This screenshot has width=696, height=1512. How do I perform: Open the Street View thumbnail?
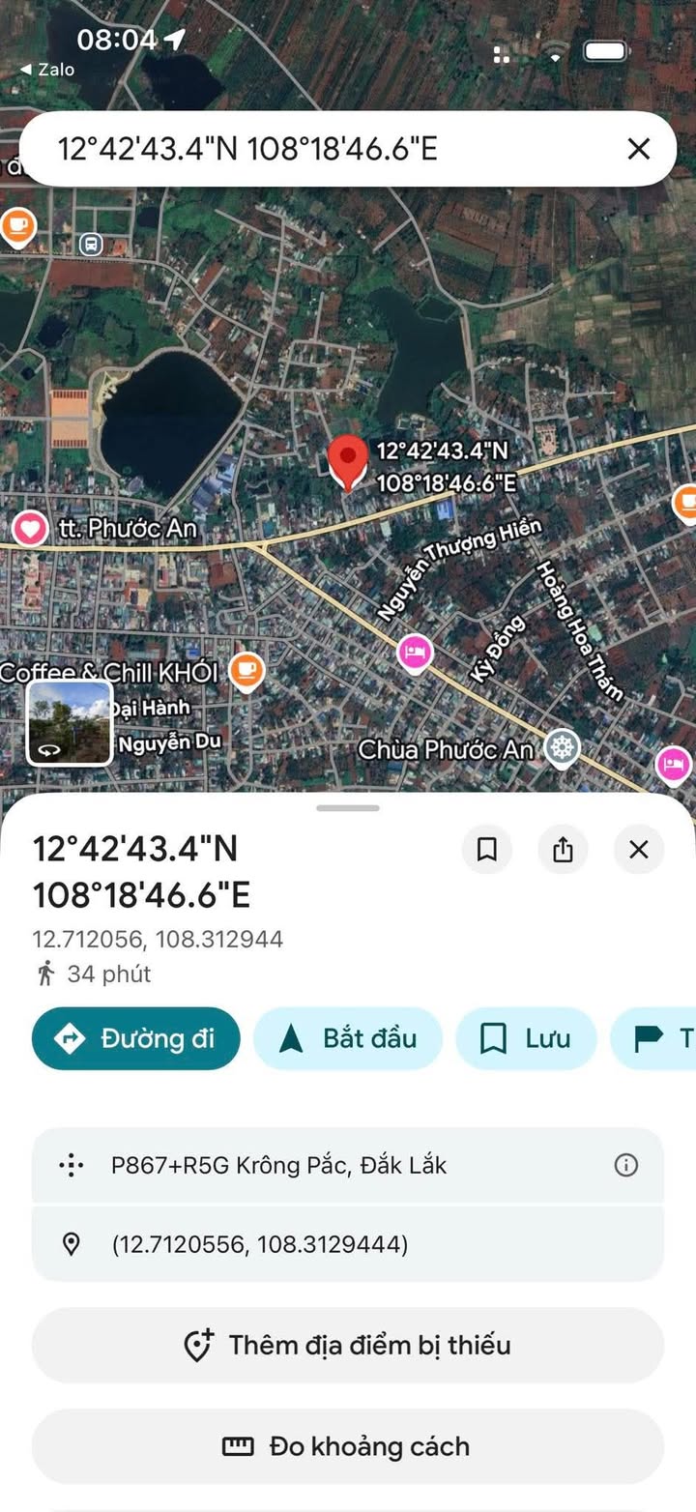click(x=69, y=723)
